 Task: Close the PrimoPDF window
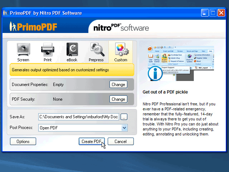[221, 13]
